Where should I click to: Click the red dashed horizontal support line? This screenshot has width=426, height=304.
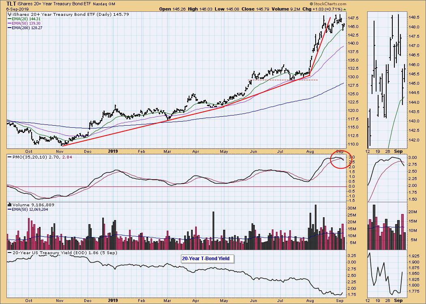tap(283, 80)
